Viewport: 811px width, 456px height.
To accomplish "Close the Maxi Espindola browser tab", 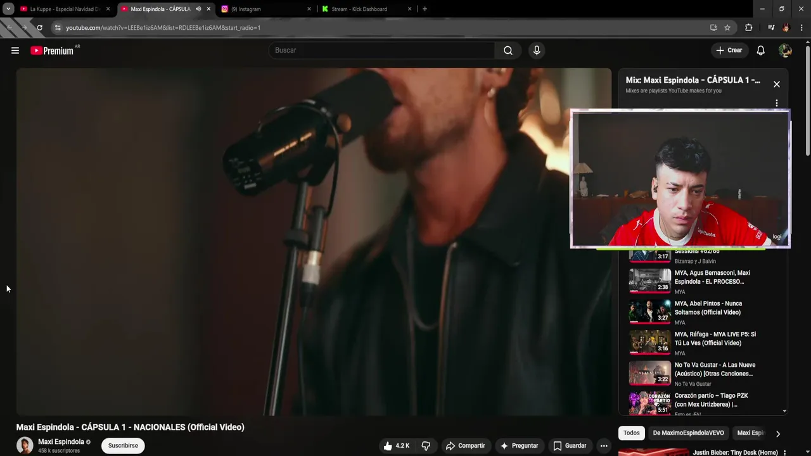I will [x=208, y=9].
